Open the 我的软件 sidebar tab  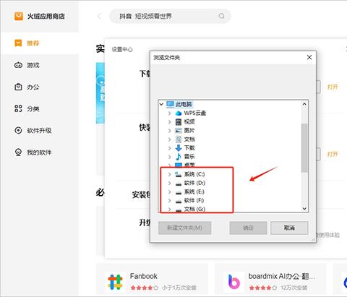[40, 152]
